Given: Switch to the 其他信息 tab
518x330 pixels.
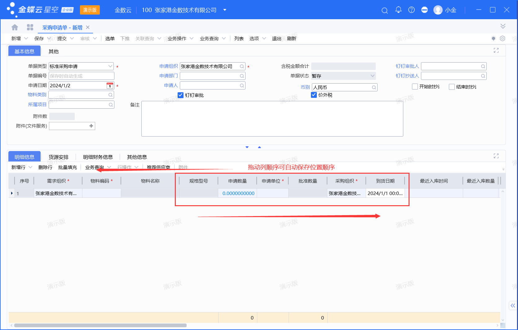Looking at the screenshot, I should 137,157.
